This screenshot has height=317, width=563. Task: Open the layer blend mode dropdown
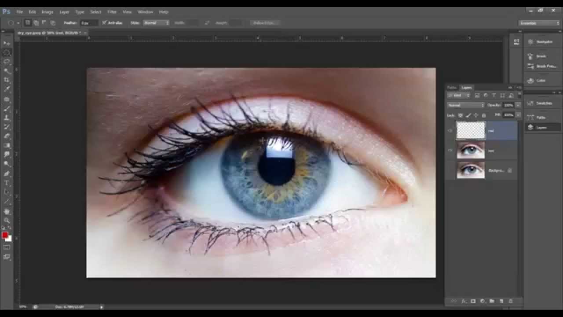tap(465, 105)
